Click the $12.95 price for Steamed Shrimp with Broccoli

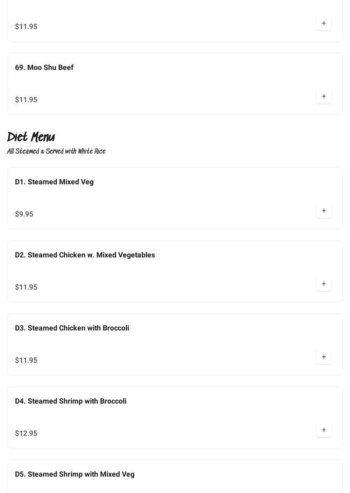click(x=26, y=434)
